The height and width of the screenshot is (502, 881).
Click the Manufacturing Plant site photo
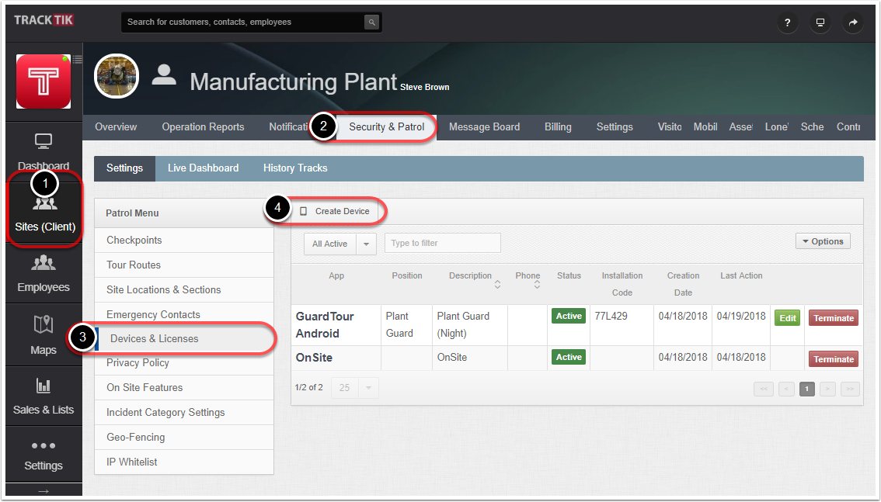117,76
